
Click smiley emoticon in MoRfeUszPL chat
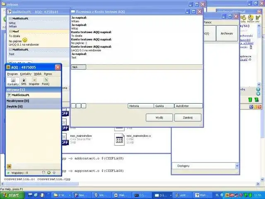25,40
